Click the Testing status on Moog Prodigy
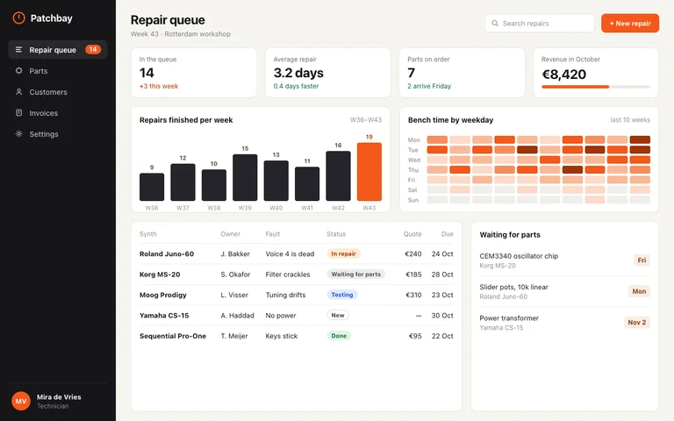The width and height of the screenshot is (674, 421). [342, 295]
